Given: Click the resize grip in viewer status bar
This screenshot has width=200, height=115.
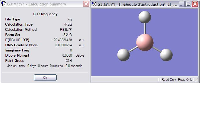Looking at the screenshot, I should click(197, 80).
